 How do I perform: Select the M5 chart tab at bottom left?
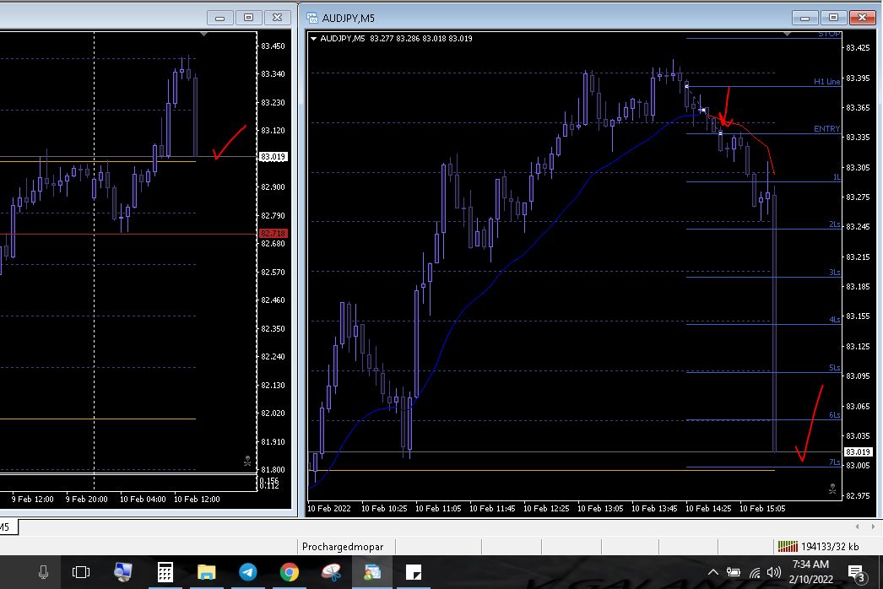click(x=5, y=527)
